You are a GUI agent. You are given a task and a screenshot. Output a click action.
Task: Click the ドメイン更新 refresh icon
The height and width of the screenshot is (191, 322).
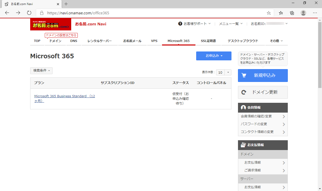tap(244, 92)
